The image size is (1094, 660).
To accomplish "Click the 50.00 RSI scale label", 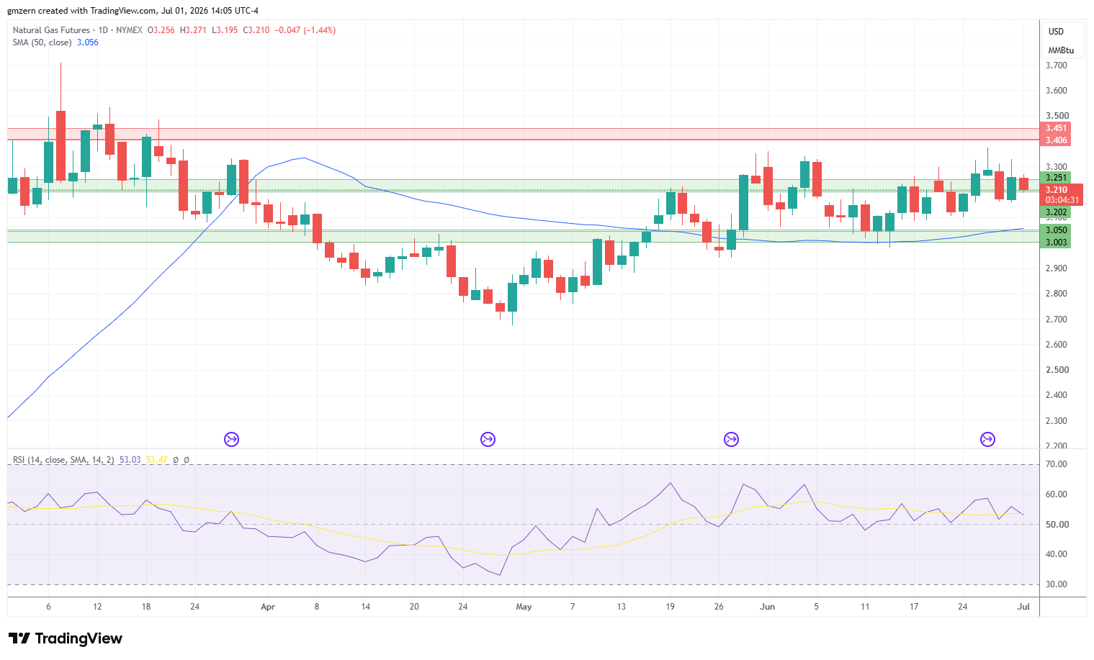I will point(1057,525).
